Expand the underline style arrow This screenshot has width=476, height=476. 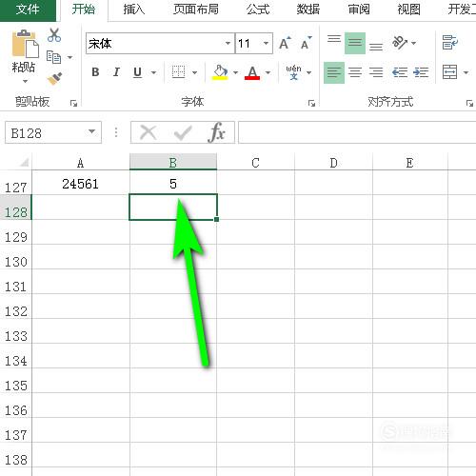point(153,72)
